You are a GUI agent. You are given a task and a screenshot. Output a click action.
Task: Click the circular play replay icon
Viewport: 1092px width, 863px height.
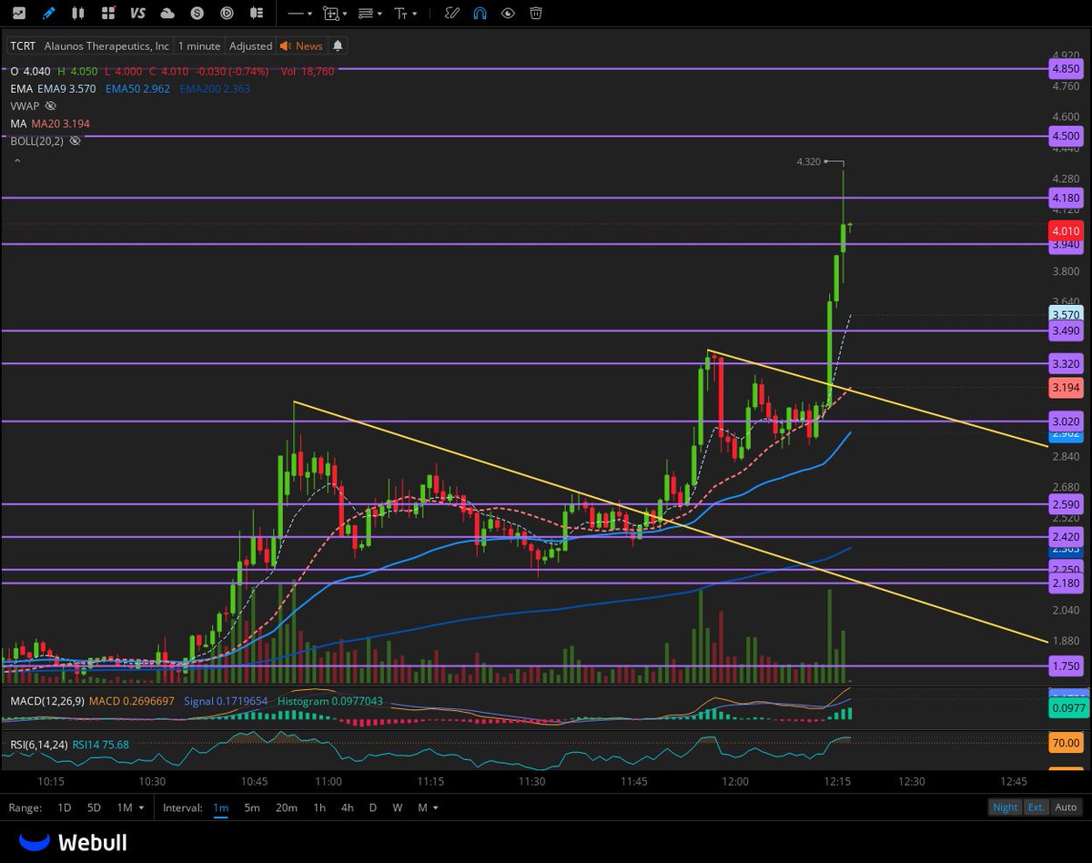227,13
